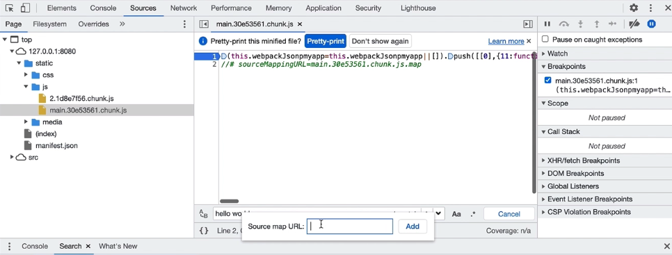Close the Search drawer tab

click(x=88, y=247)
